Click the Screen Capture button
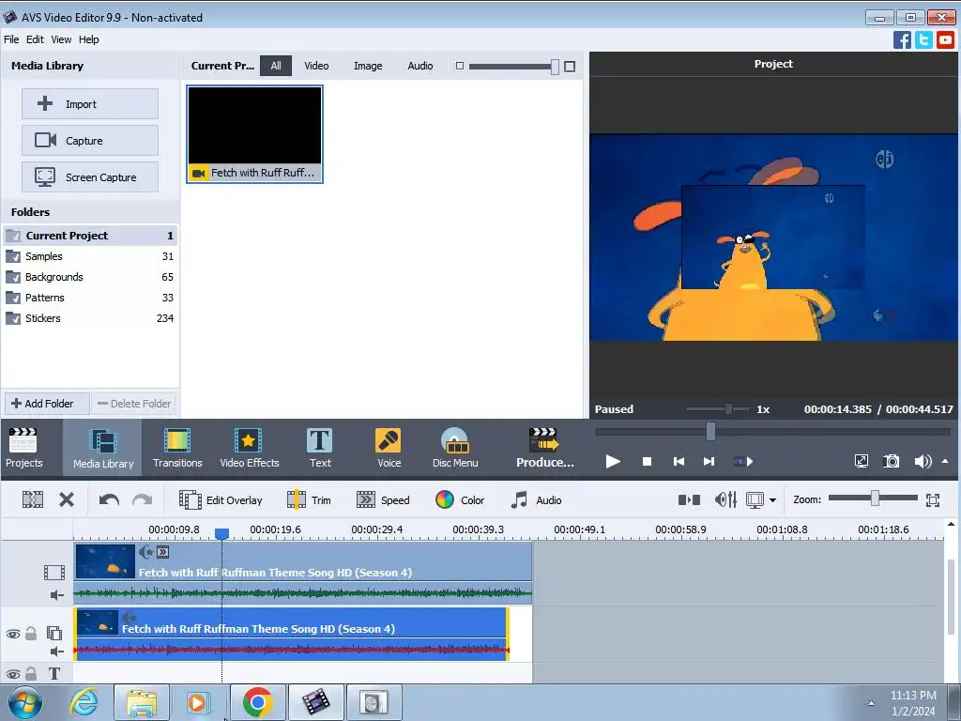The image size is (961, 721). click(90, 177)
